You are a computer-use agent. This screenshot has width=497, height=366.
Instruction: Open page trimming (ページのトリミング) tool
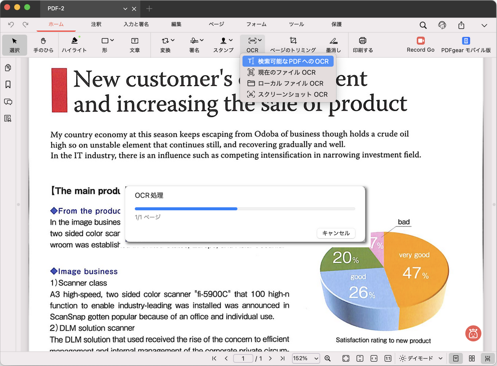coord(293,45)
